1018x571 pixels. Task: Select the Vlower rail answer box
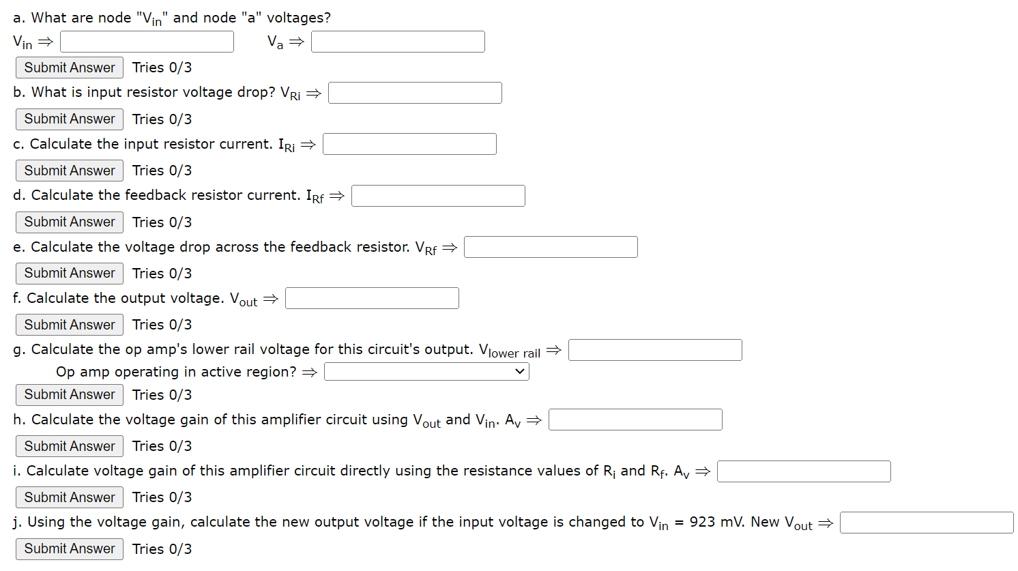[655, 349]
